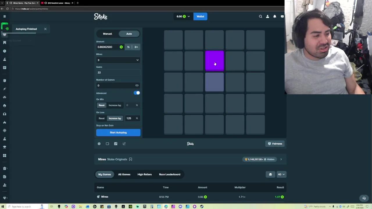Click the Amount input field
372x209 pixels.
110,47
